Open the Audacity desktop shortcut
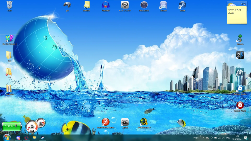 [105, 6]
